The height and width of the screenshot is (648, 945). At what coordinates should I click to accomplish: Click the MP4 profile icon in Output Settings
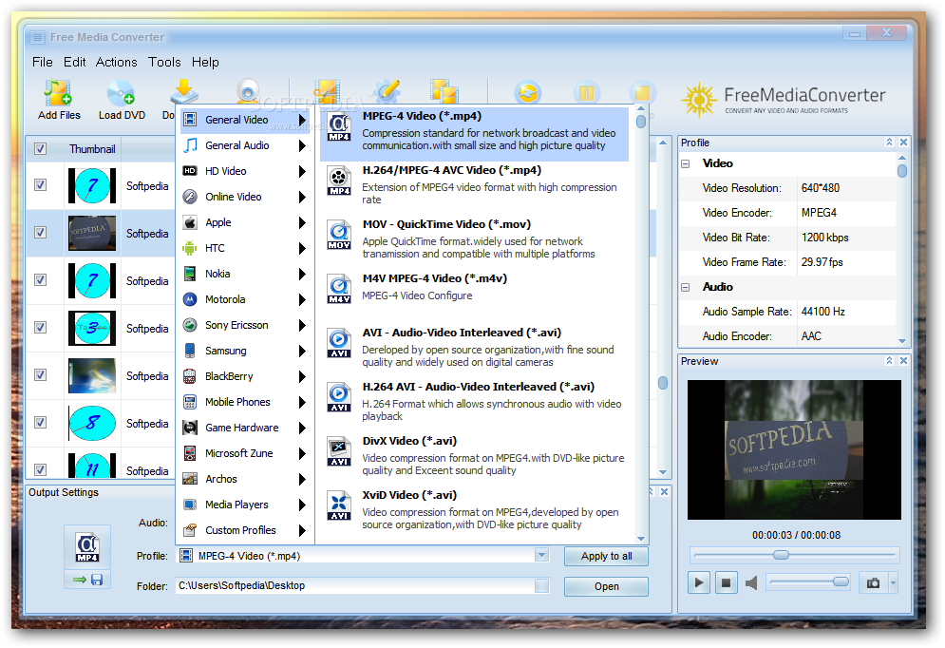point(87,547)
